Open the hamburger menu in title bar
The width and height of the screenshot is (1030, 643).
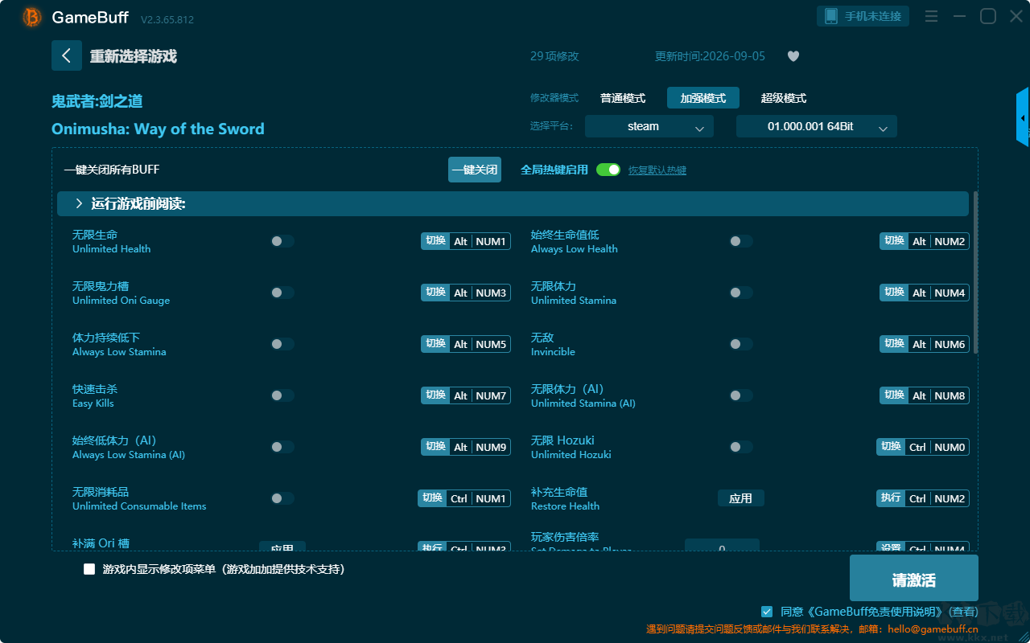931,16
